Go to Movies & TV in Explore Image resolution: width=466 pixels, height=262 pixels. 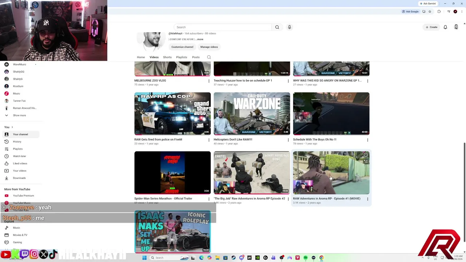(20, 235)
